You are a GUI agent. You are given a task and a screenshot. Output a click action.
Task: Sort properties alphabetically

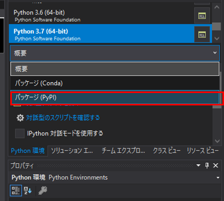28,191
